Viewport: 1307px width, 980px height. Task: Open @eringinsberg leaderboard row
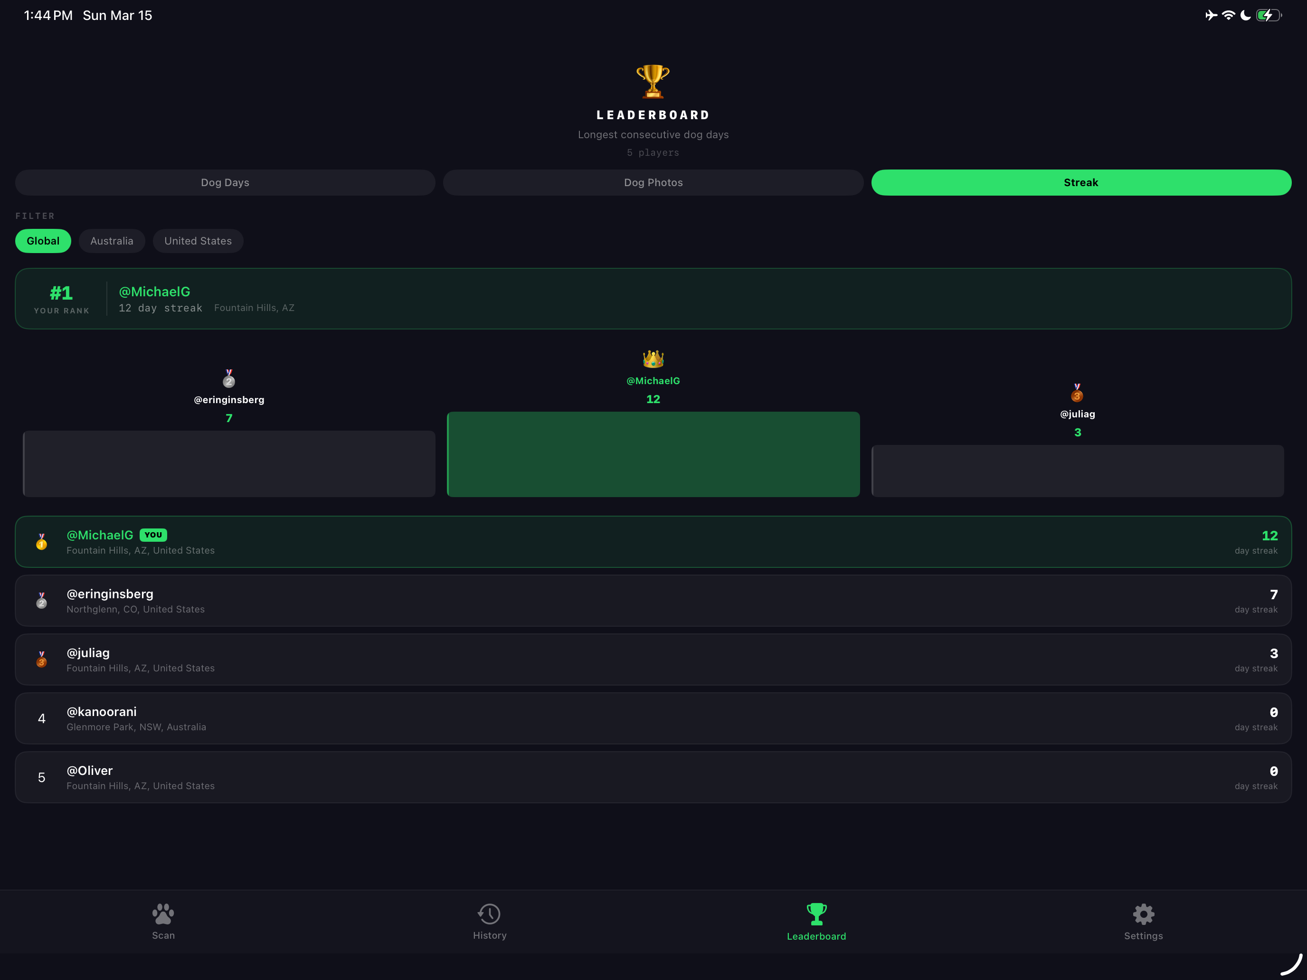point(653,601)
